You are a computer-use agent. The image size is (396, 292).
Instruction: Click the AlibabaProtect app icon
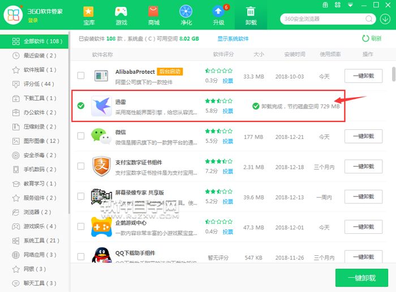101,76
